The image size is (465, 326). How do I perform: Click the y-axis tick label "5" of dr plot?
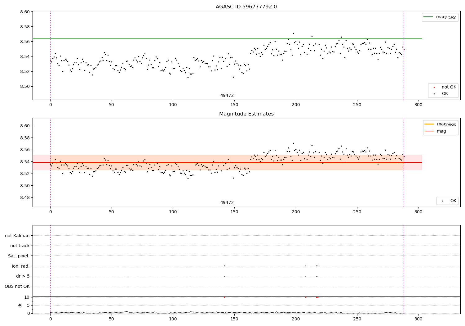click(28, 305)
